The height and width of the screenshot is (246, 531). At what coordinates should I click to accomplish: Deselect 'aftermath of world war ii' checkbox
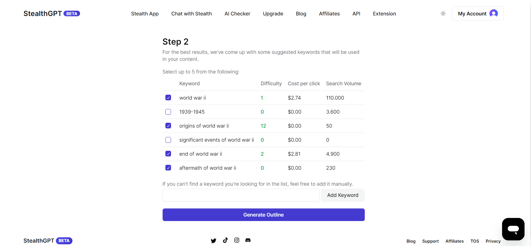click(168, 168)
